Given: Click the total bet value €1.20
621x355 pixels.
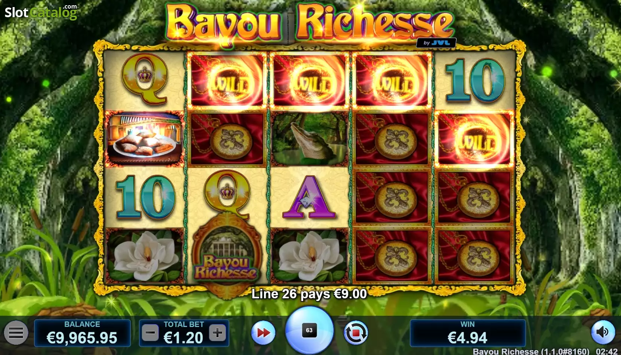Looking at the screenshot, I should point(184,338).
